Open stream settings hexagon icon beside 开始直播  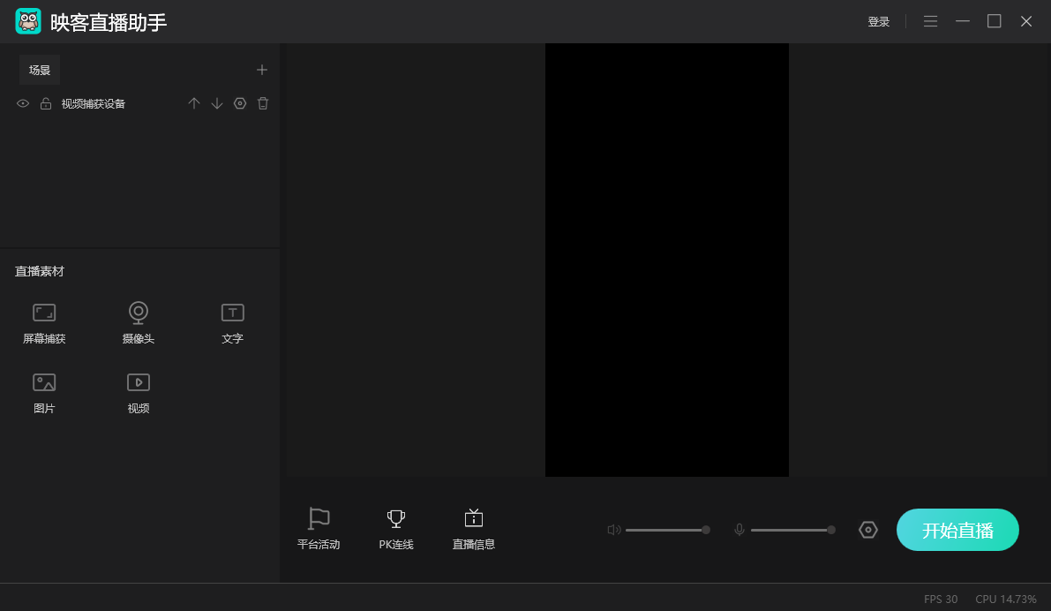[x=868, y=530]
